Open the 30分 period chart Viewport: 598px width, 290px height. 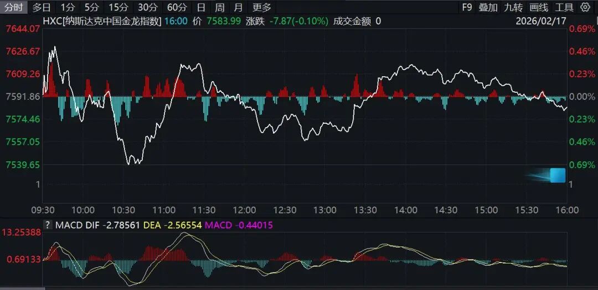(147, 7)
